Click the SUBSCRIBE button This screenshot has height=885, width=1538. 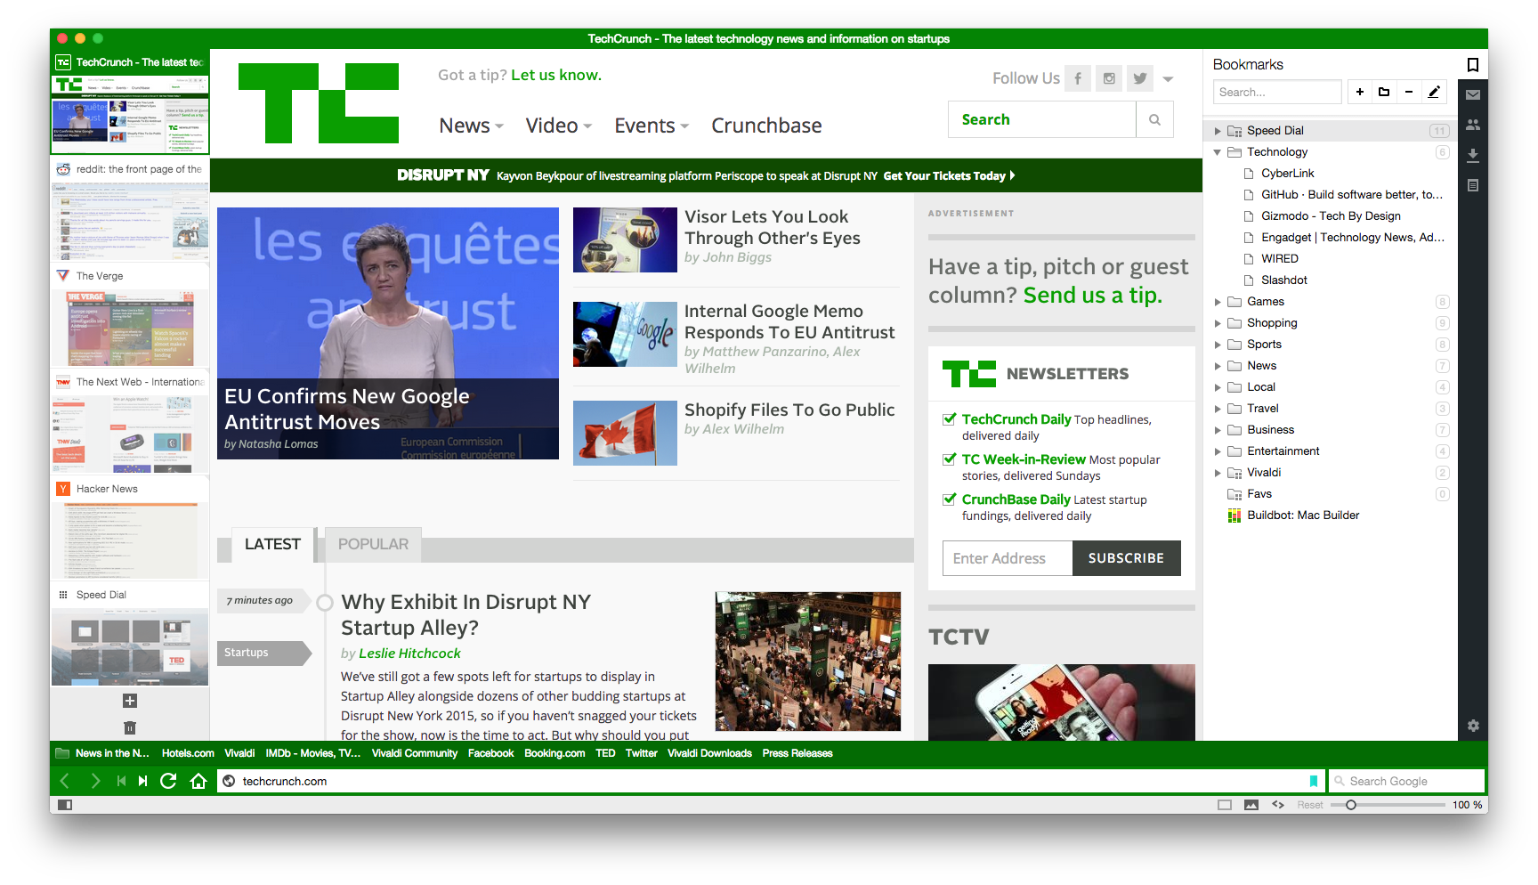1126,558
